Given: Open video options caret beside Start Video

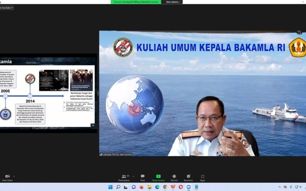Looking at the screenshot, I should (x=14, y=176).
